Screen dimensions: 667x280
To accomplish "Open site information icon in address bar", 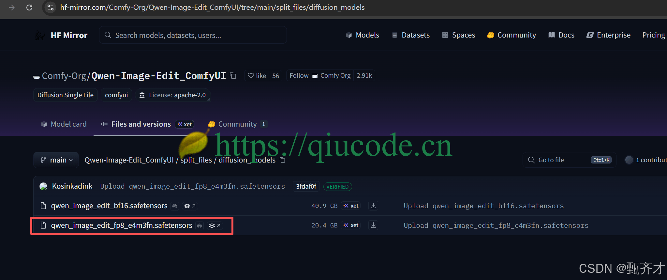I will 51,7.
